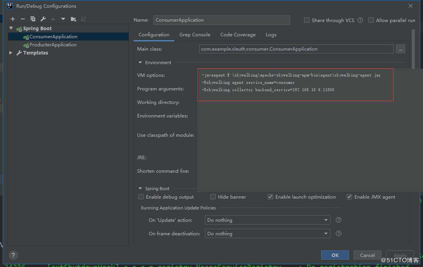Click the configuration panel vertical scrollbar
This screenshot has height=267, width=423.
[x=413, y=49]
